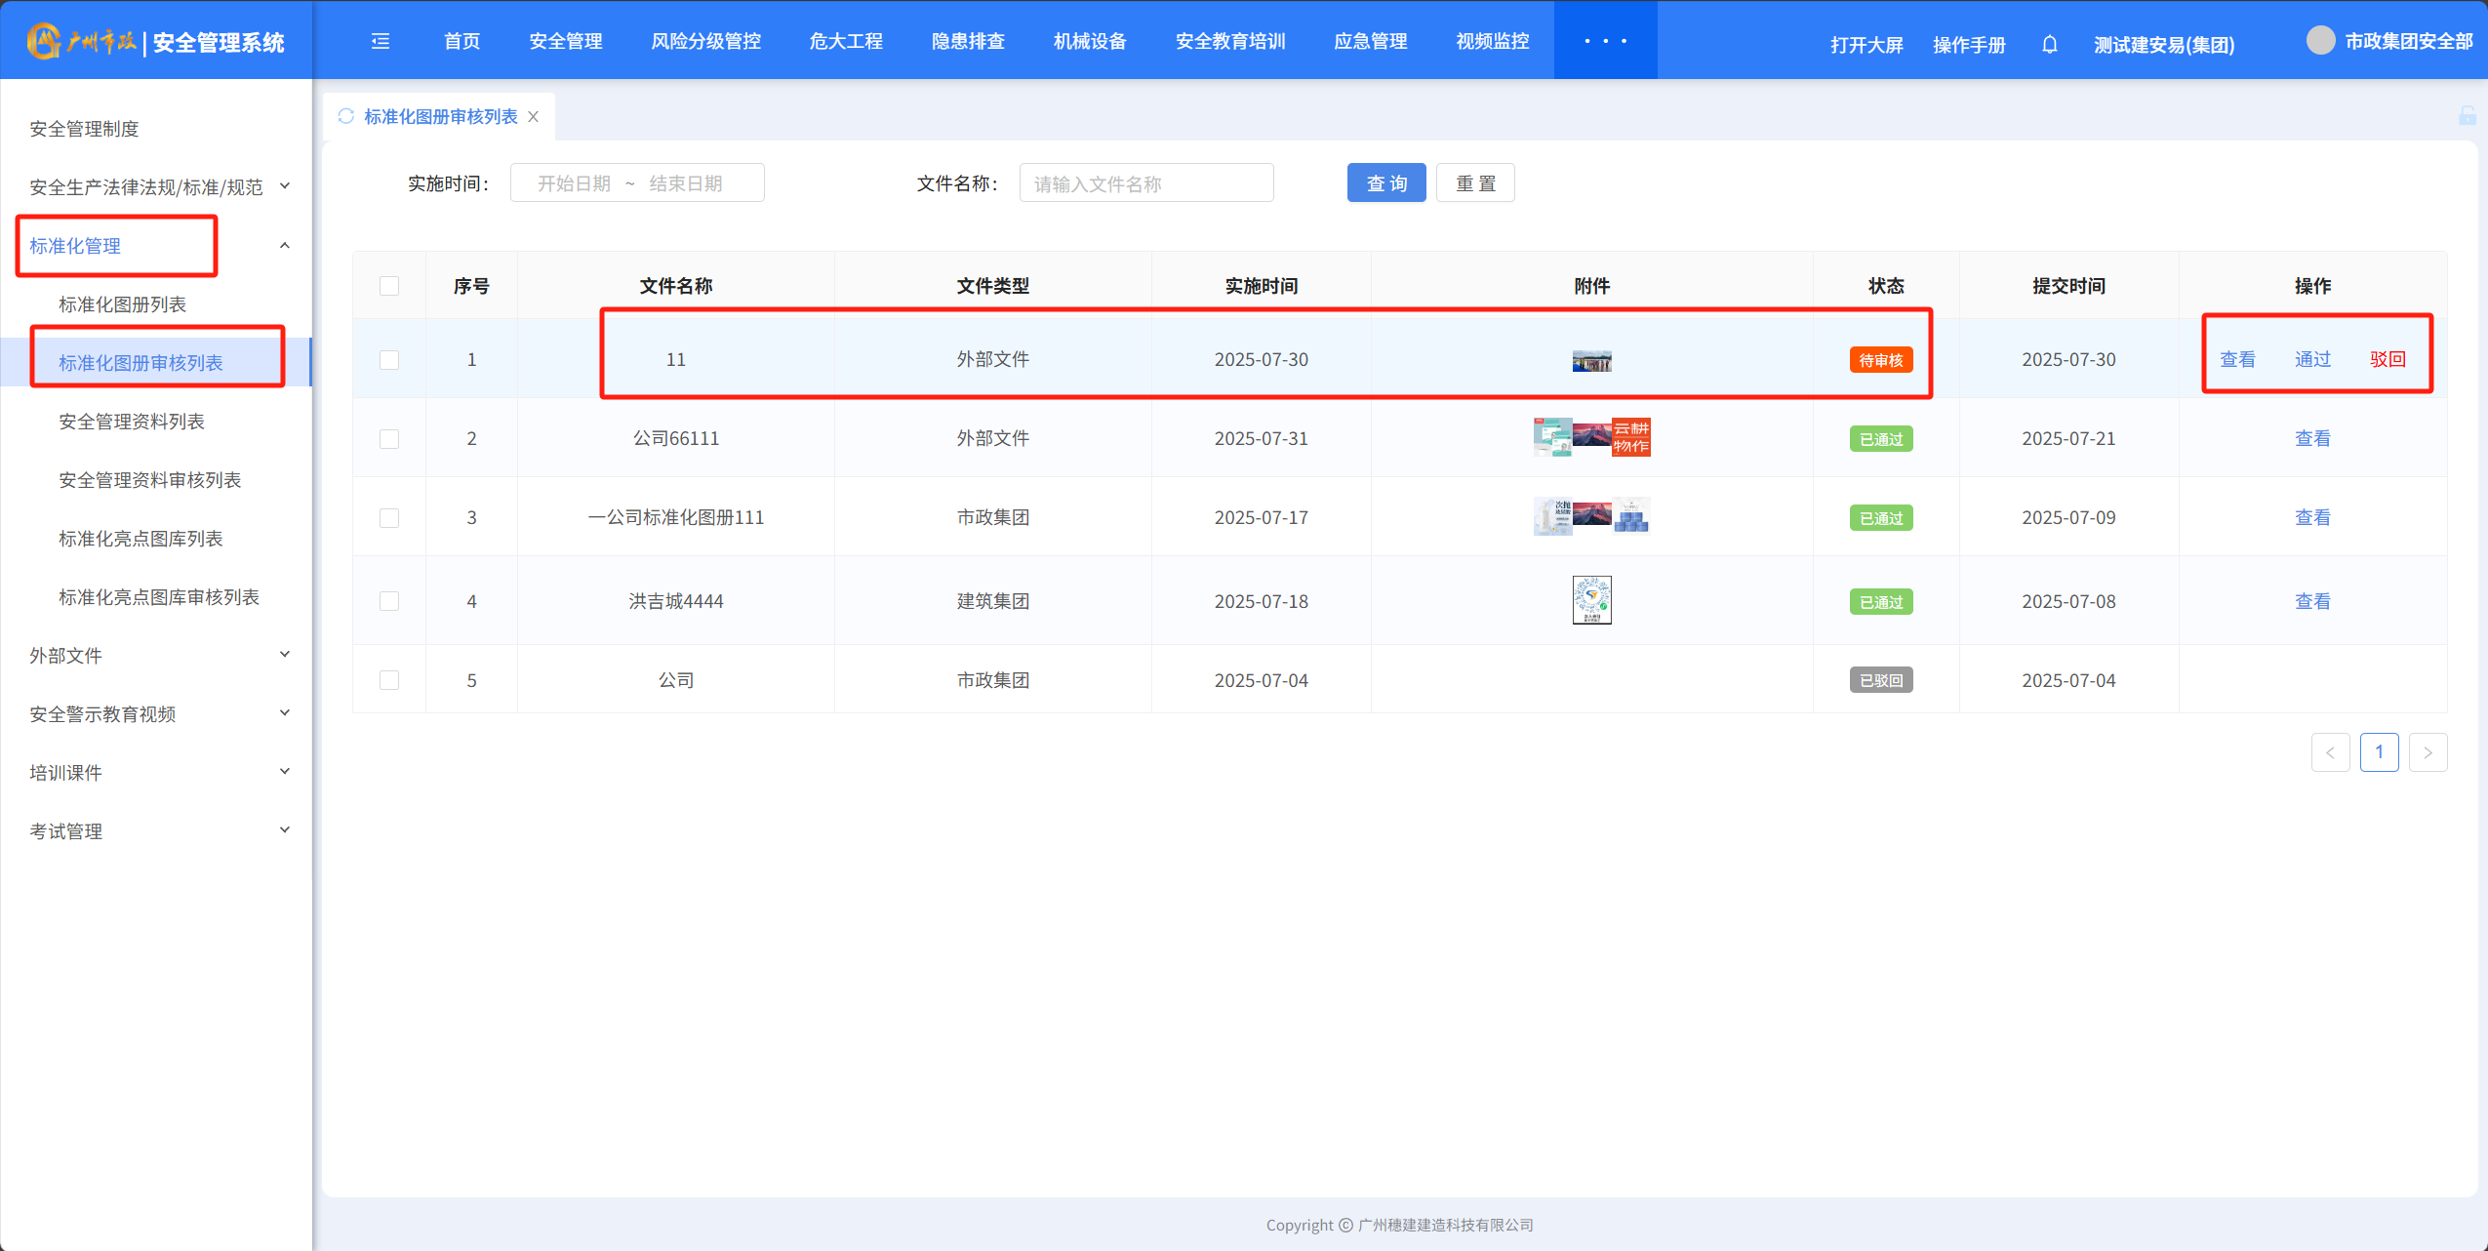
Task: Click the three-dot more menu icon
Action: (1605, 41)
